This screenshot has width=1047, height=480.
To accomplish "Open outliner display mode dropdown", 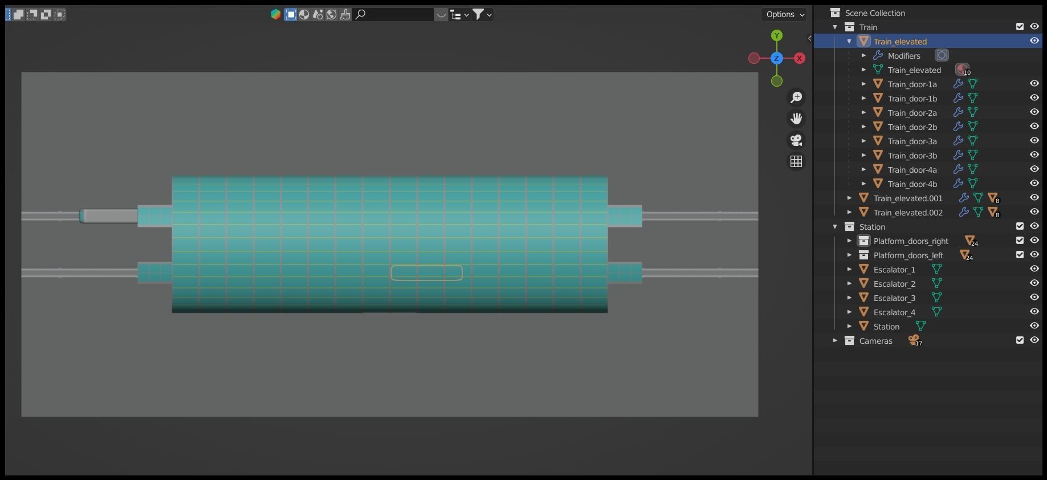I will click(459, 15).
